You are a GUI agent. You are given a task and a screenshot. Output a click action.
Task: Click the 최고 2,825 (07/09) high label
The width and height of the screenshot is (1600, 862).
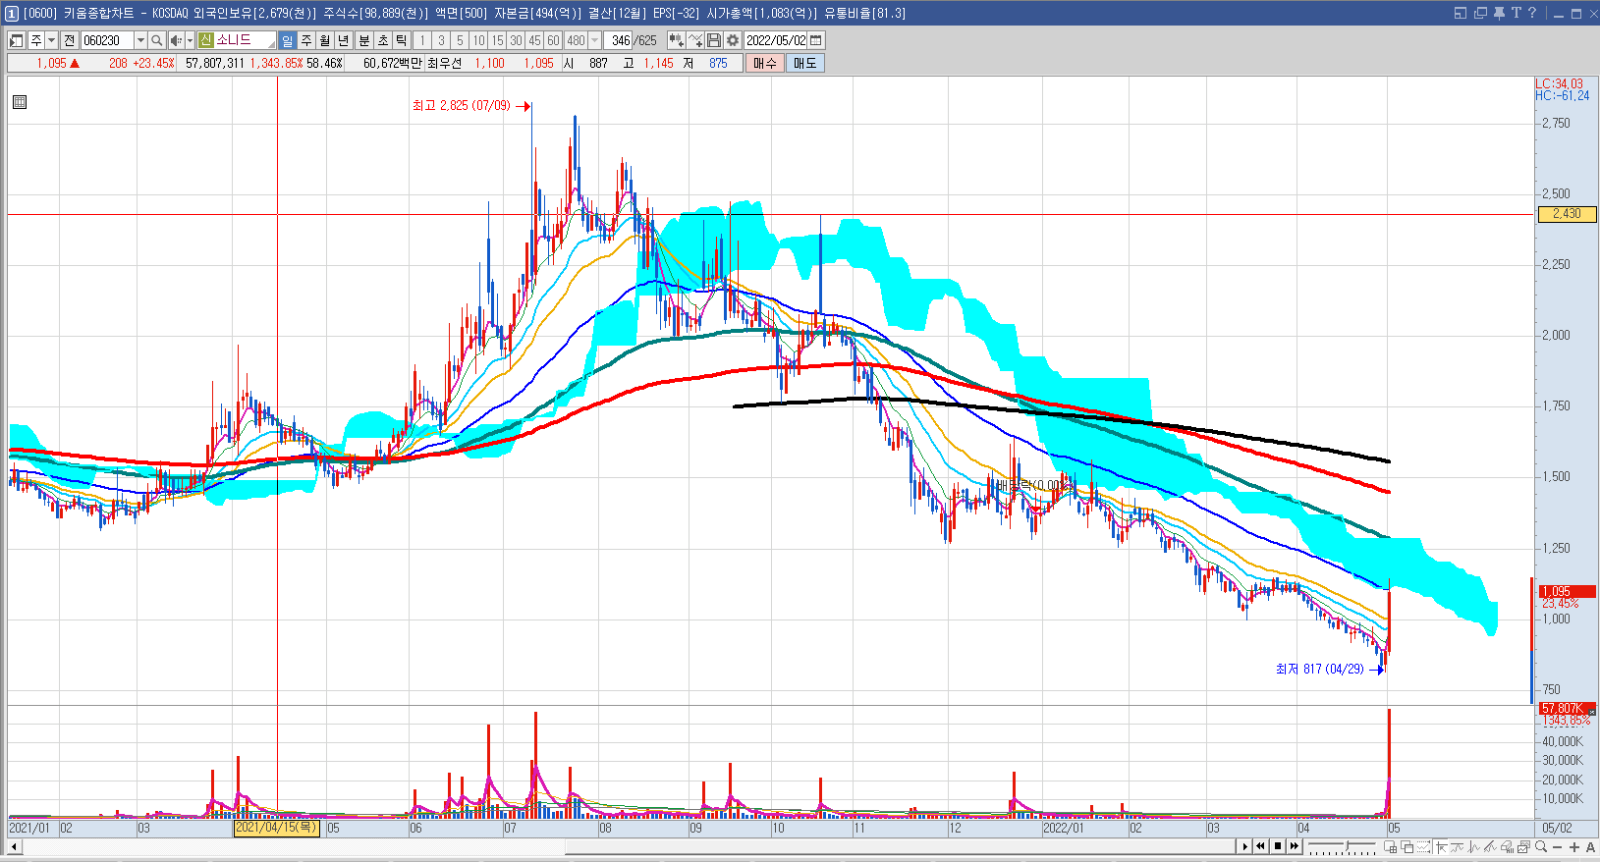point(462,105)
